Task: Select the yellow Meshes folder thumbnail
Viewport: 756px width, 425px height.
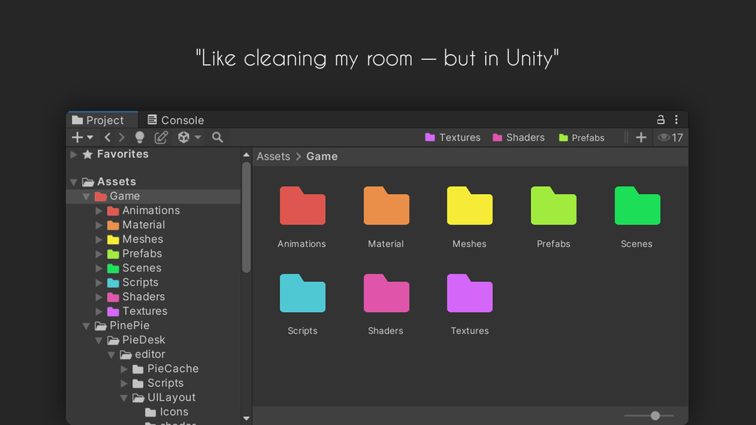Action: [470, 206]
